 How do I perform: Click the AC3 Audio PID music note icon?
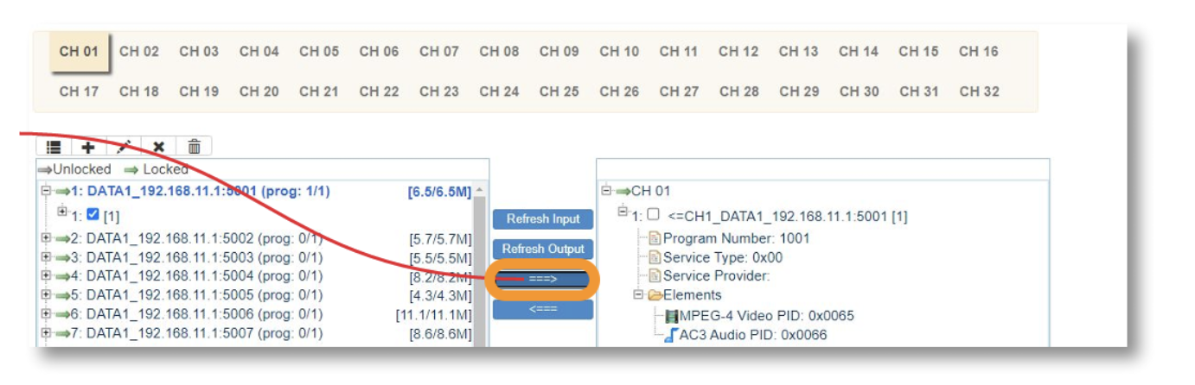[671, 335]
